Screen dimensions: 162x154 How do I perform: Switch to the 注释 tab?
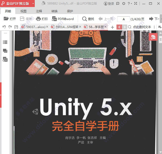click(39, 11)
